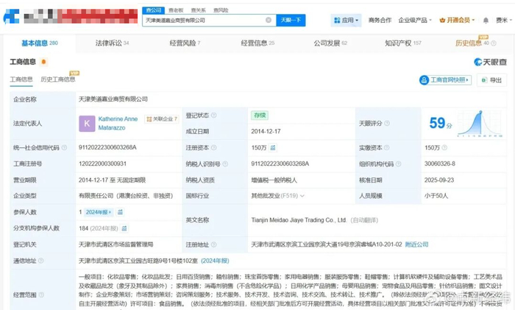The width and height of the screenshot is (515, 310).
Task: Click the credit code 91120222300603268A
Action: tap(107, 147)
